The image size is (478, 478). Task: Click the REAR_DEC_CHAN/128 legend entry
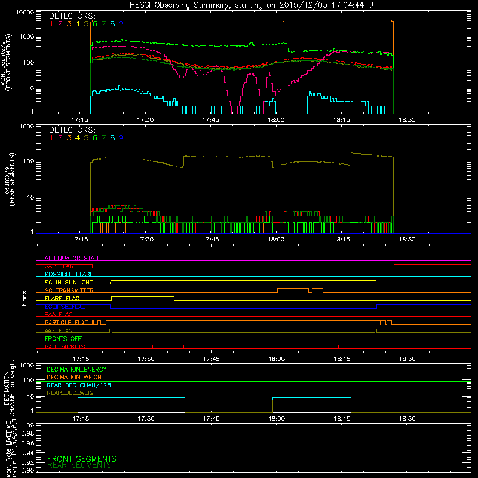point(79,385)
